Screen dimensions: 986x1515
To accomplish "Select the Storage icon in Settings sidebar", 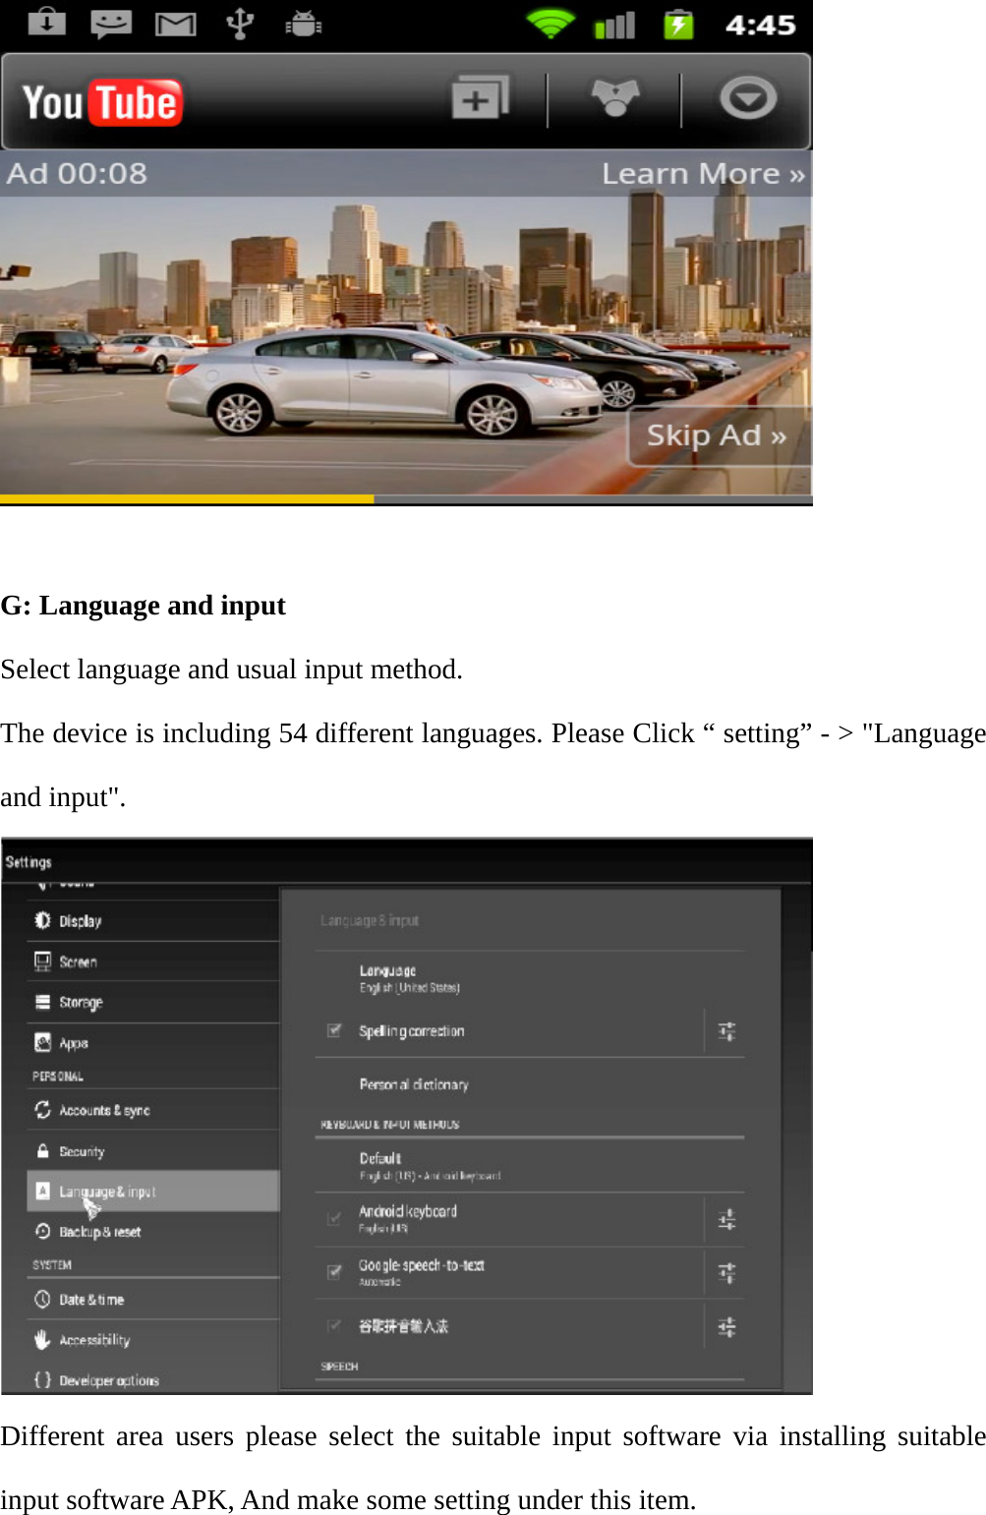I will (x=41, y=1002).
